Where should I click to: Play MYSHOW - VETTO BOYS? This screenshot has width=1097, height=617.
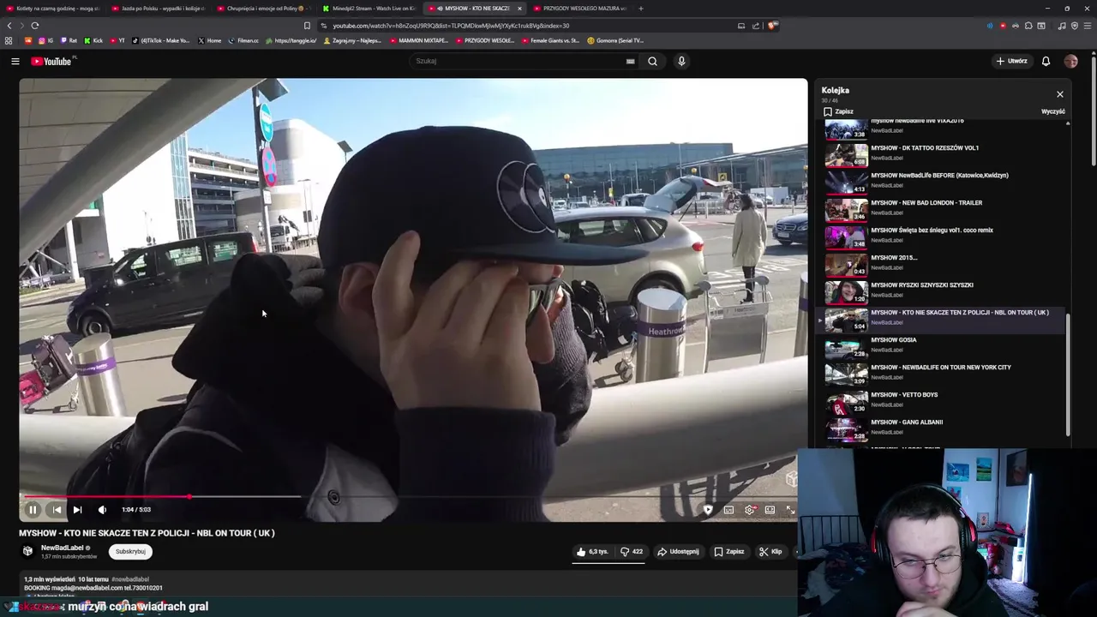[x=943, y=401]
